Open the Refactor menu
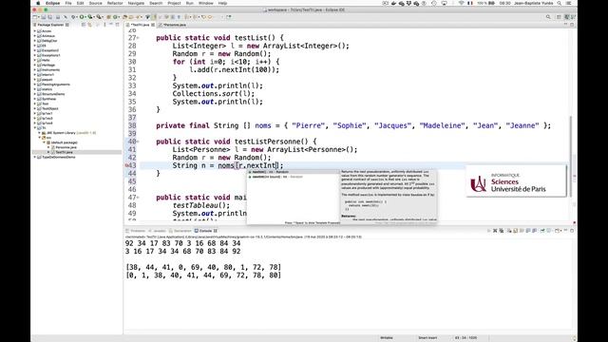This screenshot has height=342, width=608. point(115,3)
